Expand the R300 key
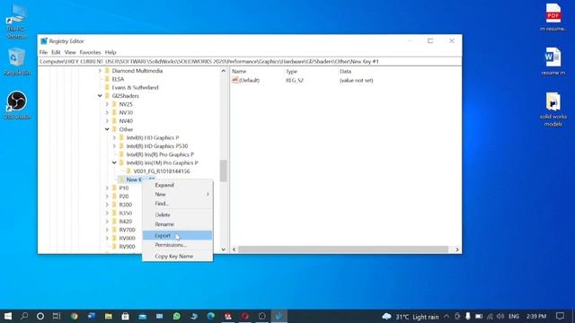Image resolution: width=575 pixels, height=323 pixels. click(107, 205)
